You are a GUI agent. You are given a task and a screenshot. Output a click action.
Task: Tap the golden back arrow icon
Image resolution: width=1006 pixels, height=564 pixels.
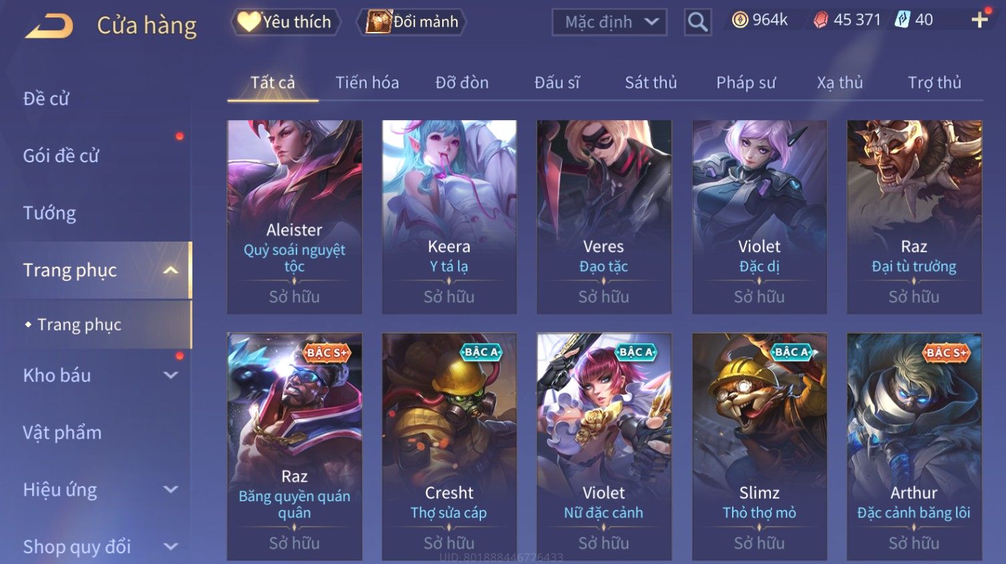coord(49,26)
